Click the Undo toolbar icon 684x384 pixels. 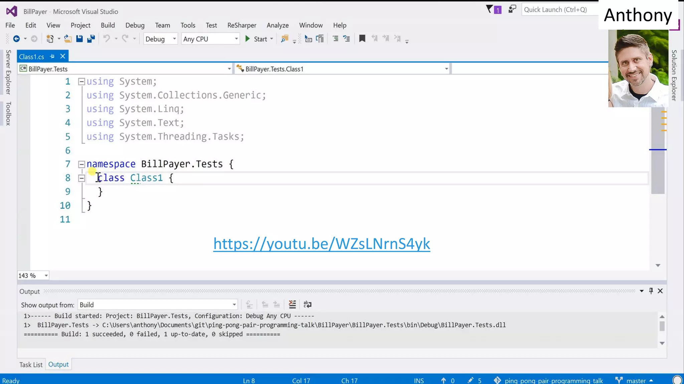(107, 39)
